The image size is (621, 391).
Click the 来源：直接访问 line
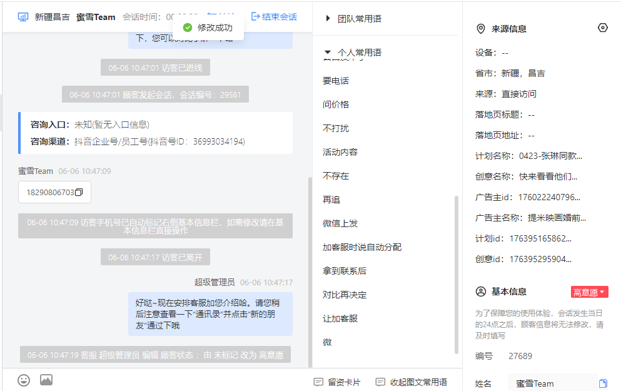(x=506, y=94)
